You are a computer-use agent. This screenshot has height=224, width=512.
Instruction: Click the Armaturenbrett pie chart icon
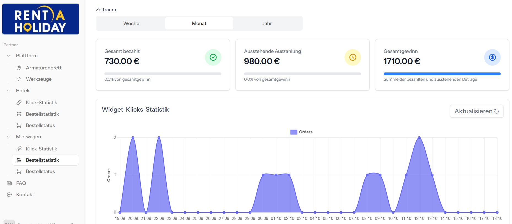pyautogui.click(x=19, y=68)
